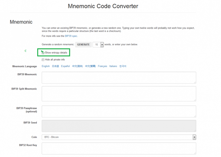Screen dimensions: 221x157
Task: Choose Español as mnemonic language
Action: [x=65, y=66]
